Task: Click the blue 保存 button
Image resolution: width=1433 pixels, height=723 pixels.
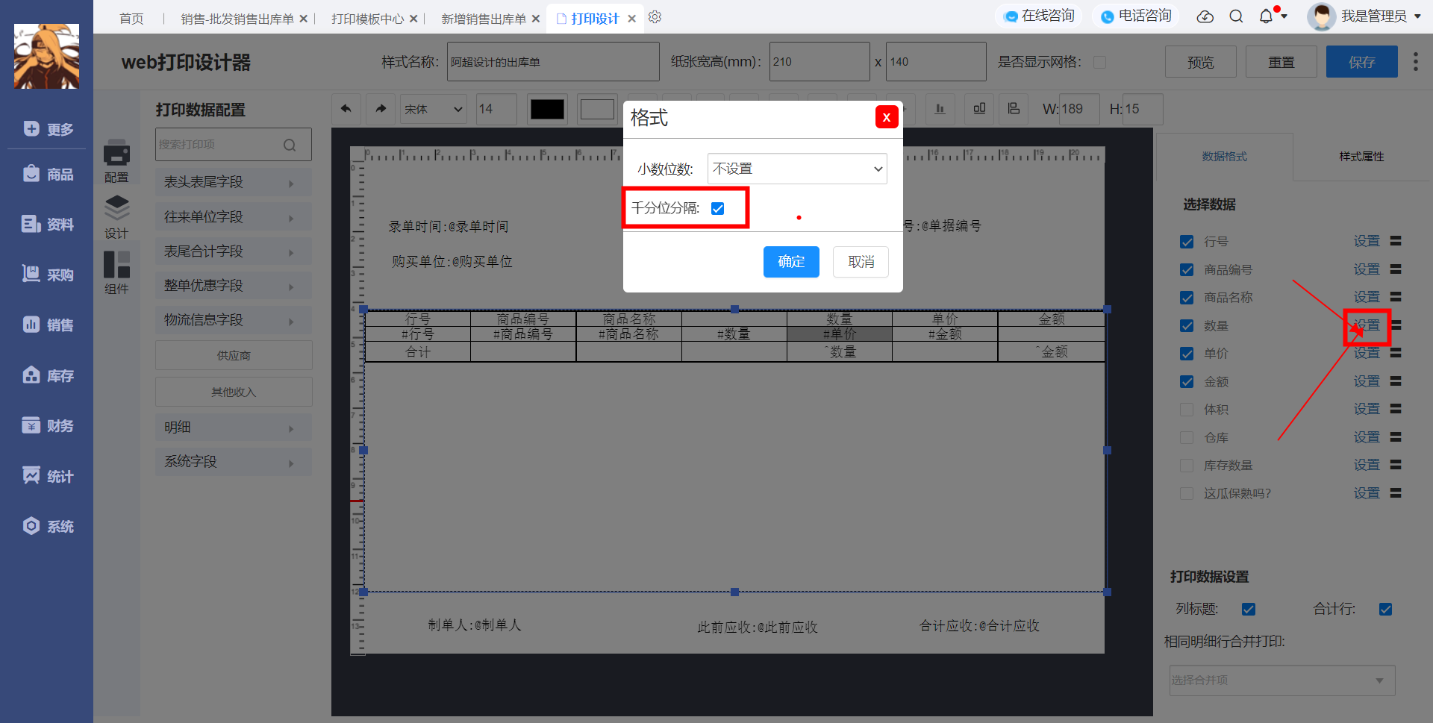Action: pyautogui.click(x=1361, y=62)
